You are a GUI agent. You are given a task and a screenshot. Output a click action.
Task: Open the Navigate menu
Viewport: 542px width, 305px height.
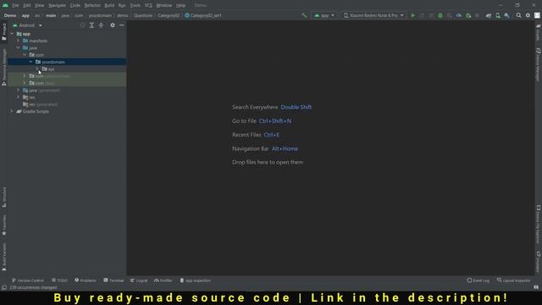pos(57,6)
